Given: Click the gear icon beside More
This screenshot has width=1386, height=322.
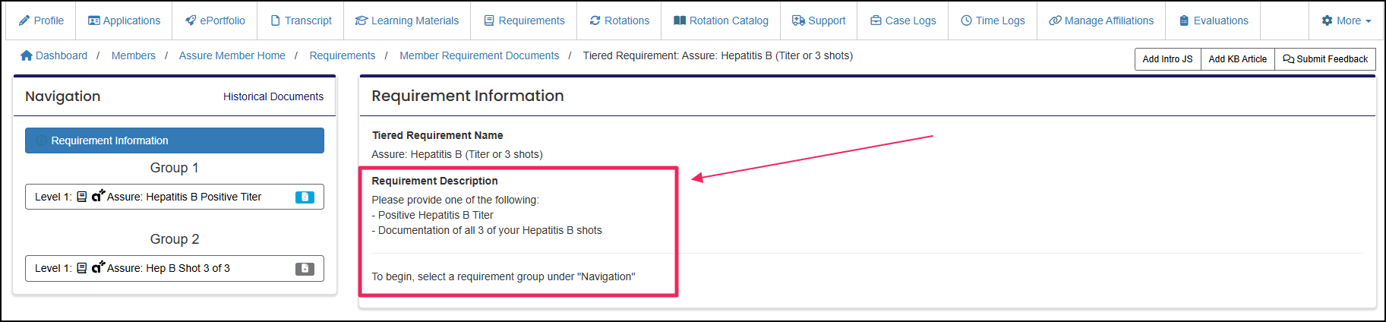Looking at the screenshot, I should [1328, 21].
